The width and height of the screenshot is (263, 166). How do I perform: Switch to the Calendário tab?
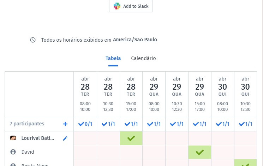(143, 58)
